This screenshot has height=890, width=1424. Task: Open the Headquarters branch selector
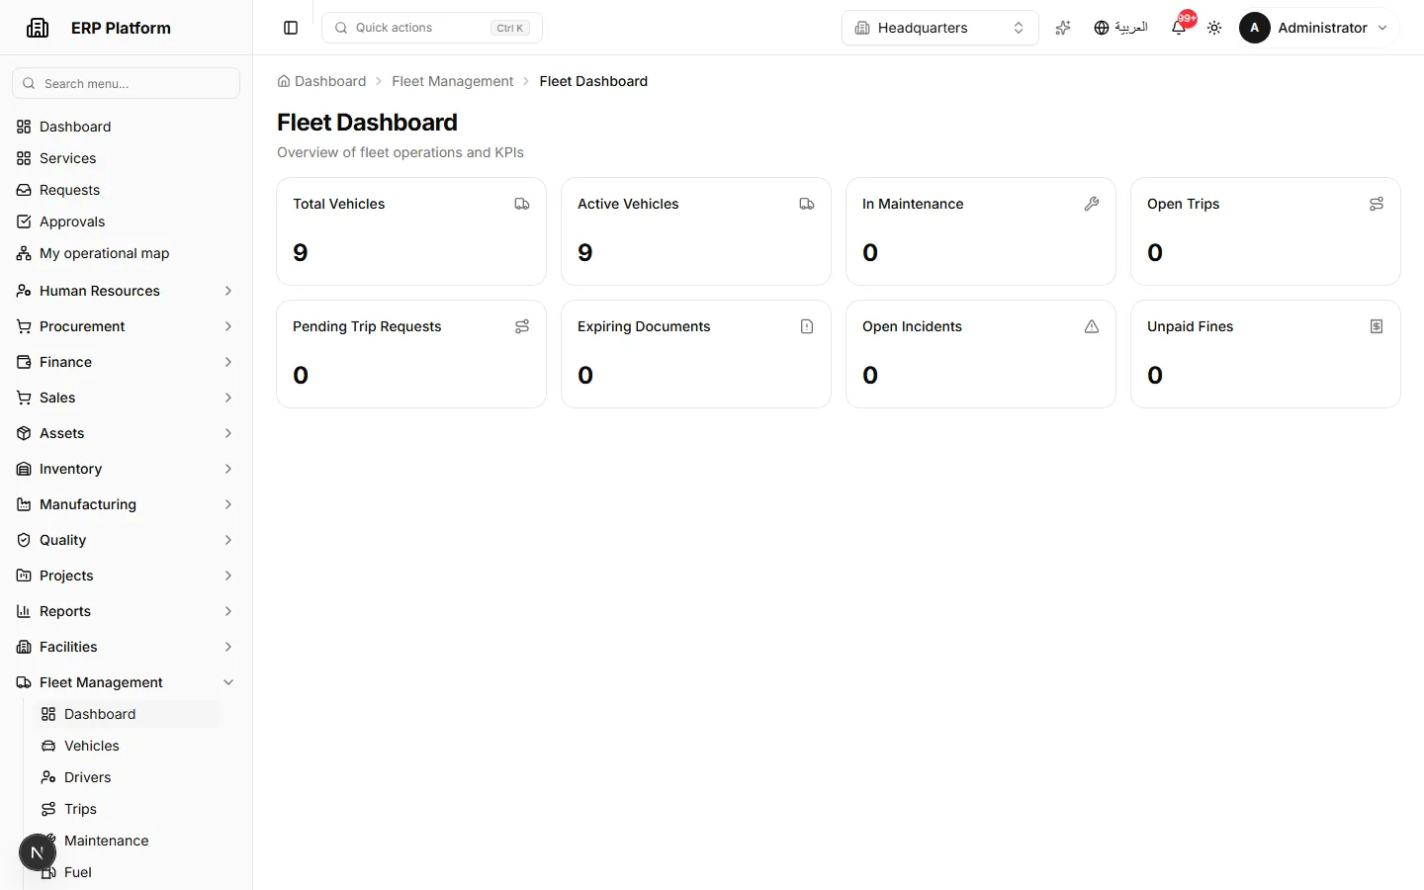coord(940,28)
